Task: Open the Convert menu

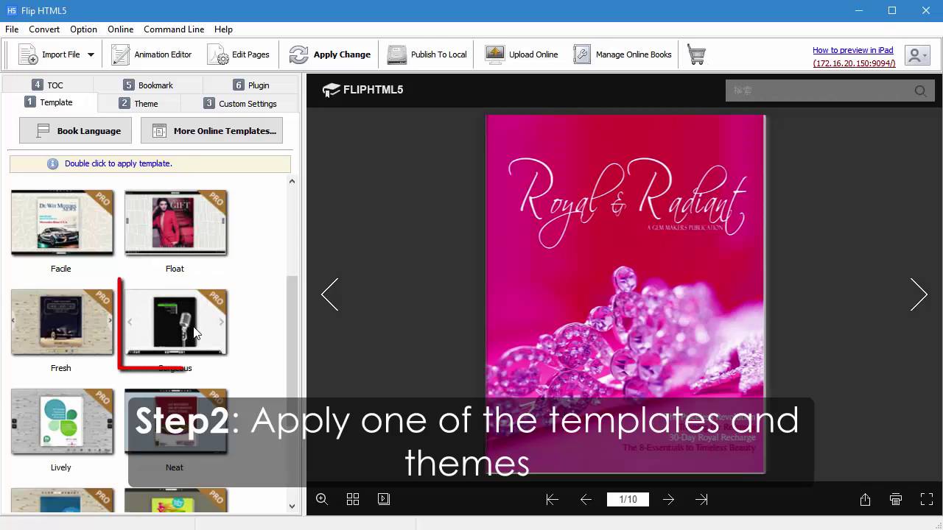Action: (x=44, y=29)
